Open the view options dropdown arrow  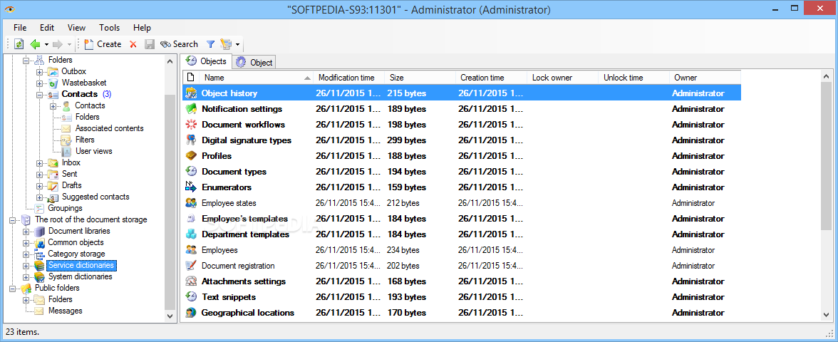[x=237, y=44]
